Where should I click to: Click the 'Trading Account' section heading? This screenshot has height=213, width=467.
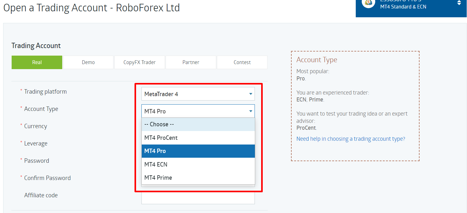coord(36,46)
